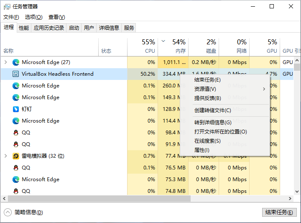Expand the 雷电模拟器 (32 位) process group
Viewport: 301px width, 223px height.
pyautogui.click(x=6, y=156)
